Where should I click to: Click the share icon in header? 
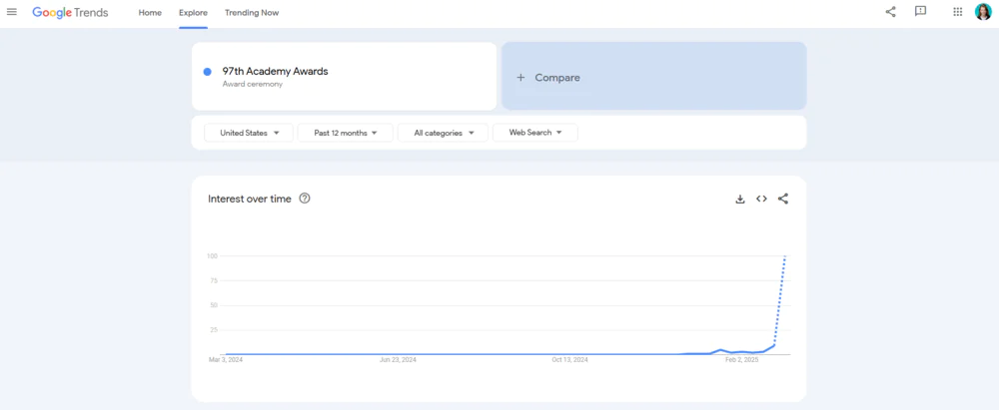pyautogui.click(x=891, y=11)
